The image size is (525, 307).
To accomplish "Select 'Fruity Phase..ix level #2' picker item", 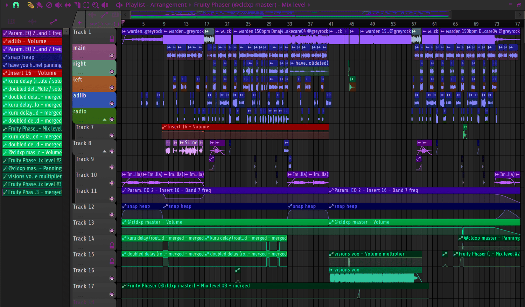I will 32,160.
